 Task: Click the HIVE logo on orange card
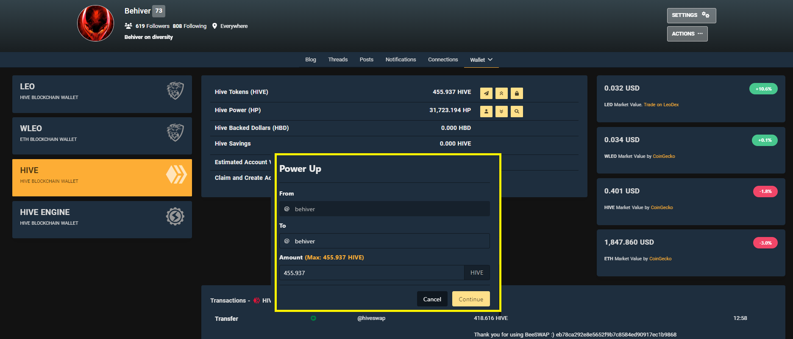tap(176, 174)
